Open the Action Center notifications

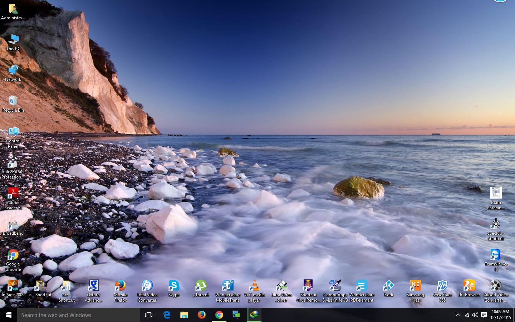tap(484, 315)
